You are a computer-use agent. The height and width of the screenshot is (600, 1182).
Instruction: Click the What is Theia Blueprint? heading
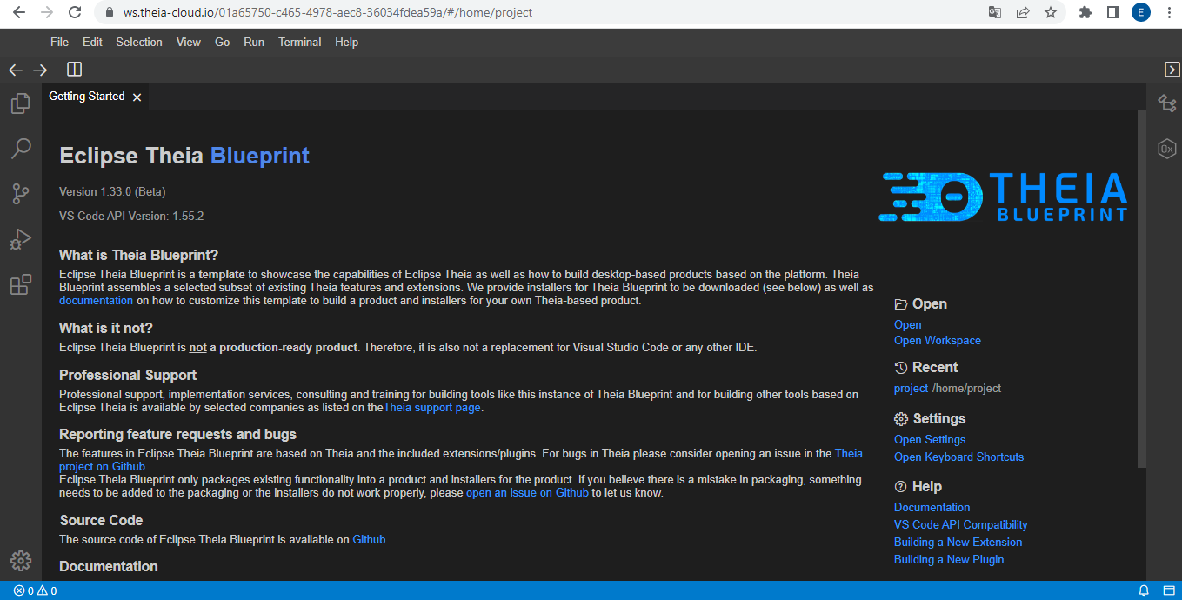(x=139, y=255)
